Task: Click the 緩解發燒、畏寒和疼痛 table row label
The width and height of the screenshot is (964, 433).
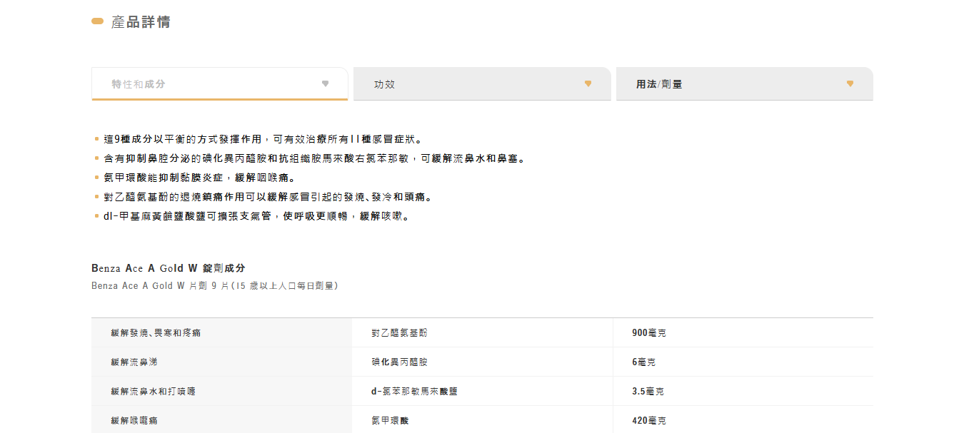Action: click(x=156, y=333)
